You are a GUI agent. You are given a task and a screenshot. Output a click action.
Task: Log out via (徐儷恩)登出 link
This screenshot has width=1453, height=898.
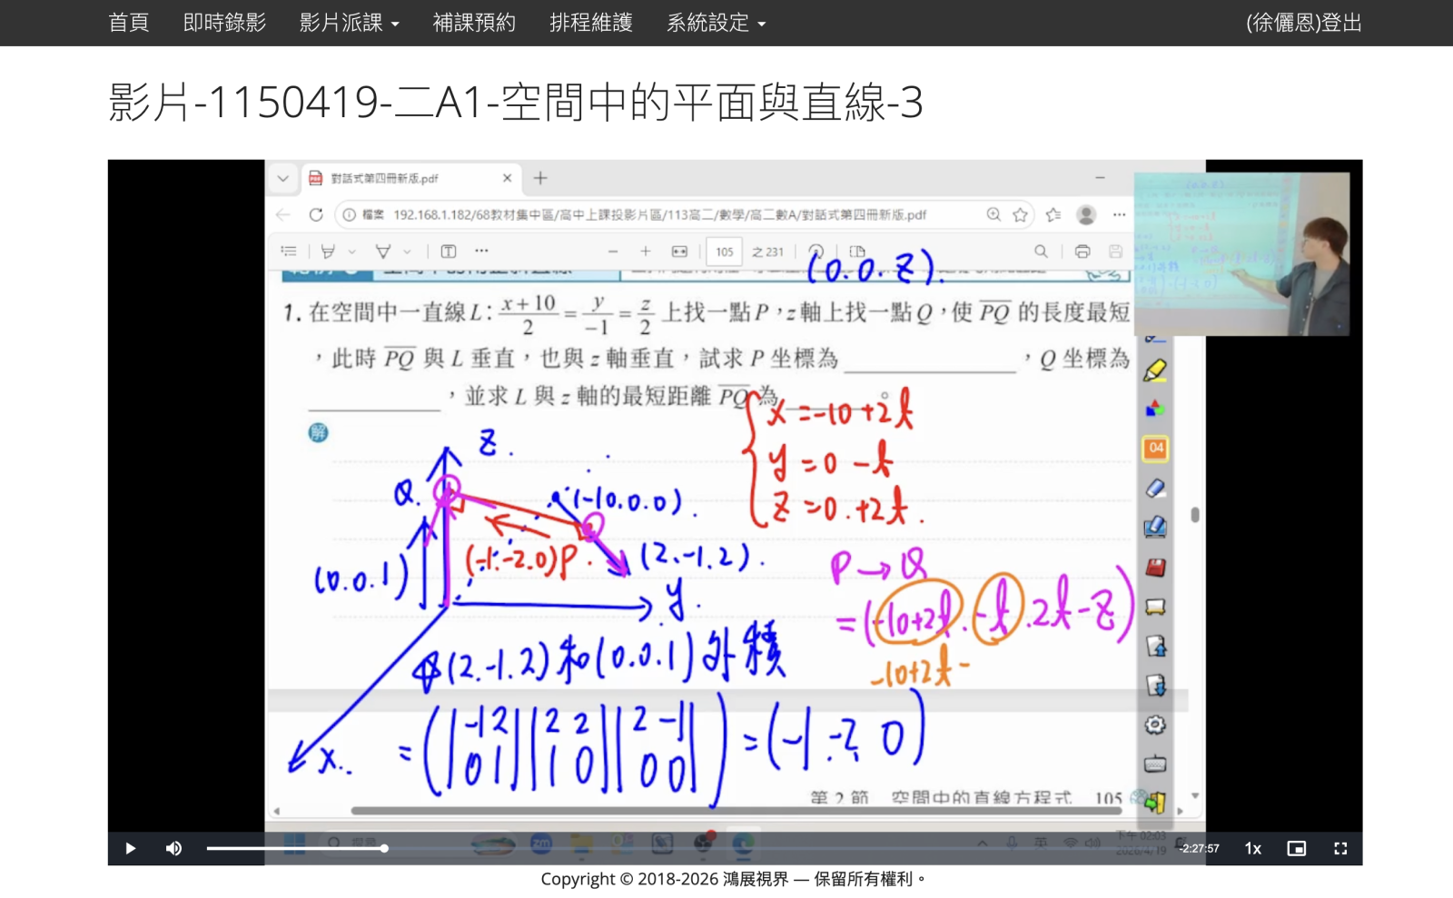click(1304, 23)
